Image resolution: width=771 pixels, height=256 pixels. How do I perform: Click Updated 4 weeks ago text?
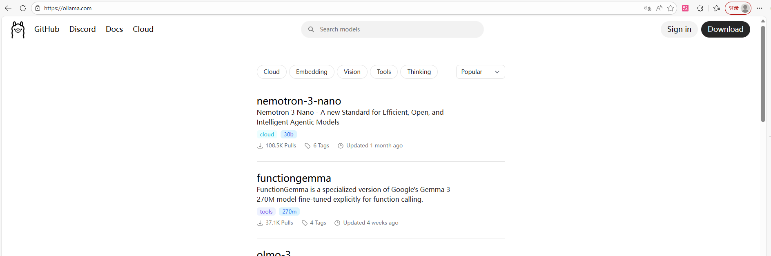point(371,223)
